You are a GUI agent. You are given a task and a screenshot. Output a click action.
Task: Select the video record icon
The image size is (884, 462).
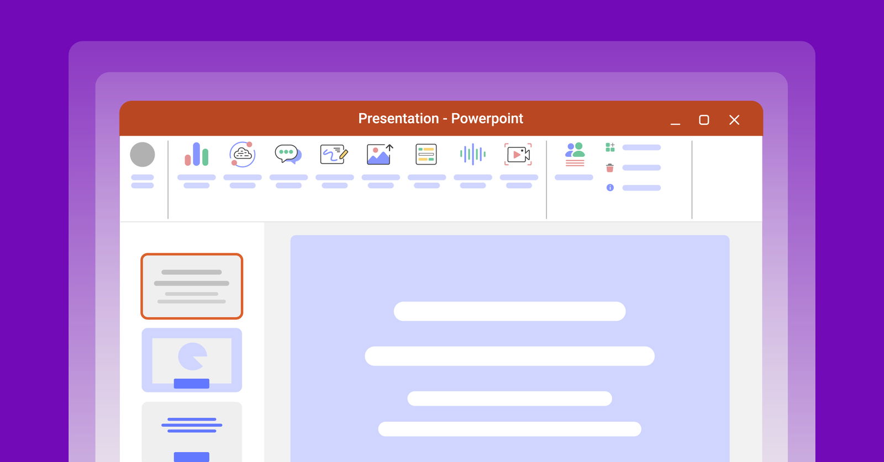(x=518, y=155)
